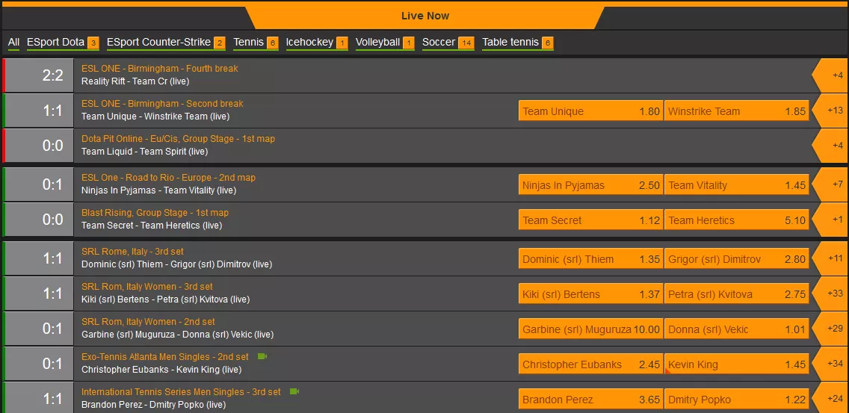Choose Petra (srl) Kvitova at 2.75
This screenshot has height=413, width=849.
737,294
